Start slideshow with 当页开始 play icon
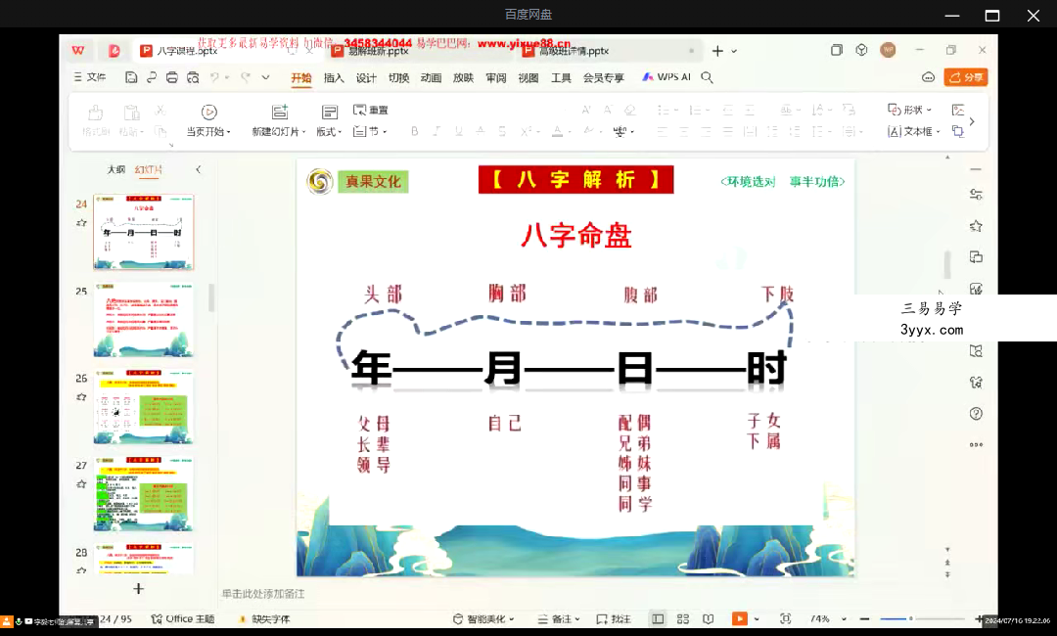This screenshot has height=636, width=1057. tap(209, 112)
